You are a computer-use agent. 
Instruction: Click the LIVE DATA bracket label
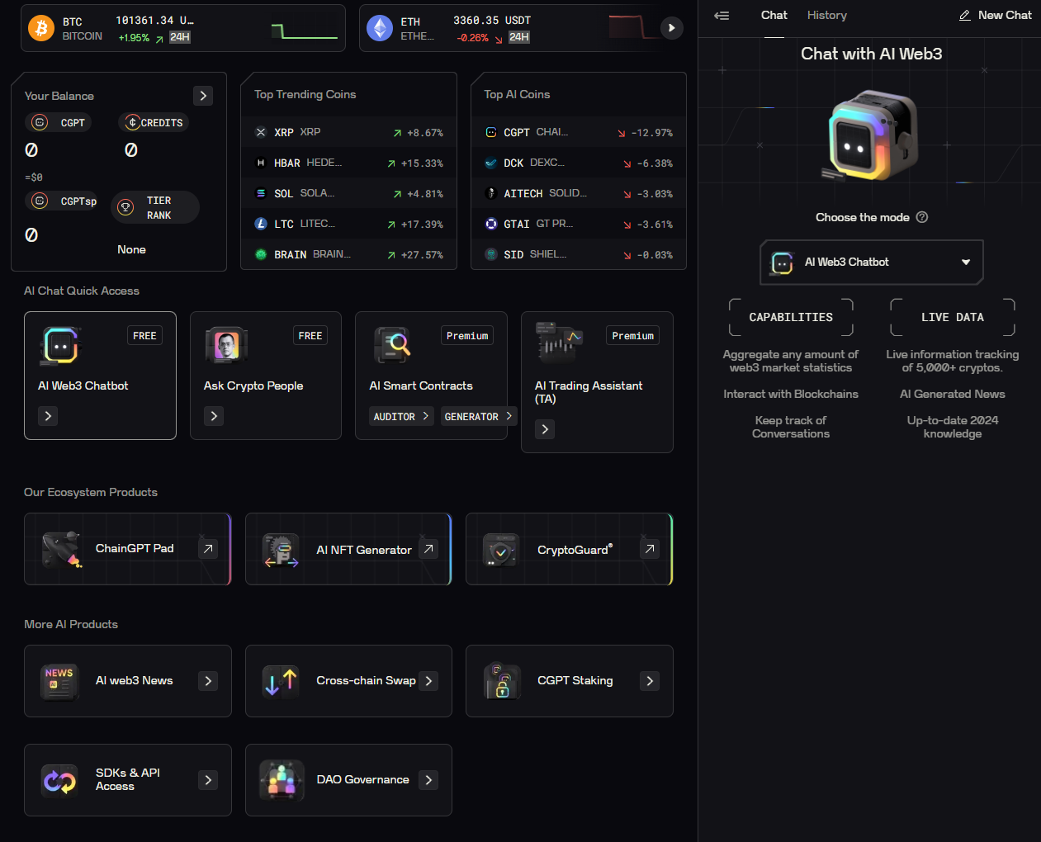(953, 317)
